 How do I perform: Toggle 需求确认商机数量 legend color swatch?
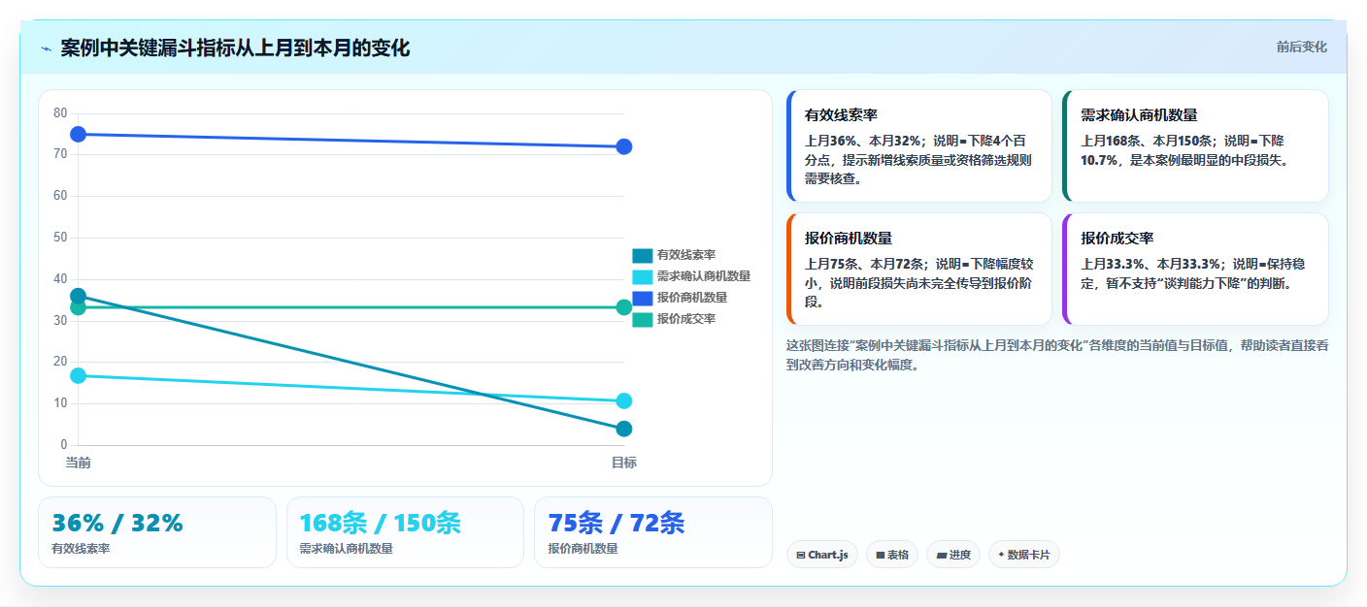642,276
